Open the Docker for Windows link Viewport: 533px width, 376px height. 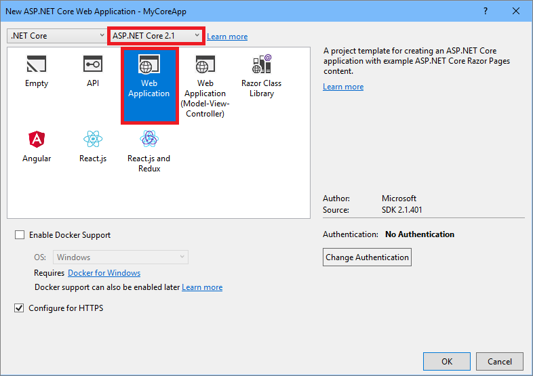click(104, 273)
